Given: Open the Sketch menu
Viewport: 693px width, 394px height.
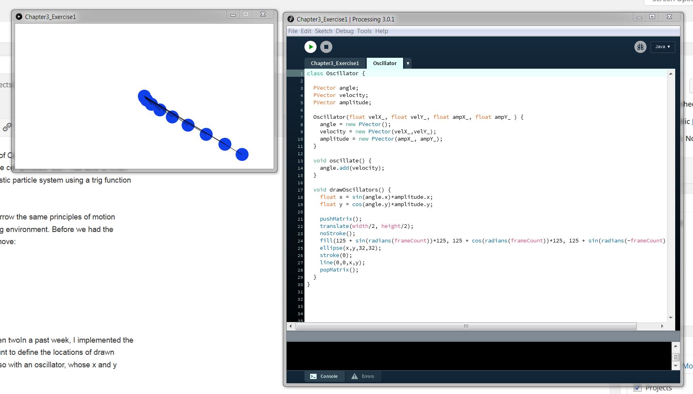Looking at the screenshot, I should [323, 31].
